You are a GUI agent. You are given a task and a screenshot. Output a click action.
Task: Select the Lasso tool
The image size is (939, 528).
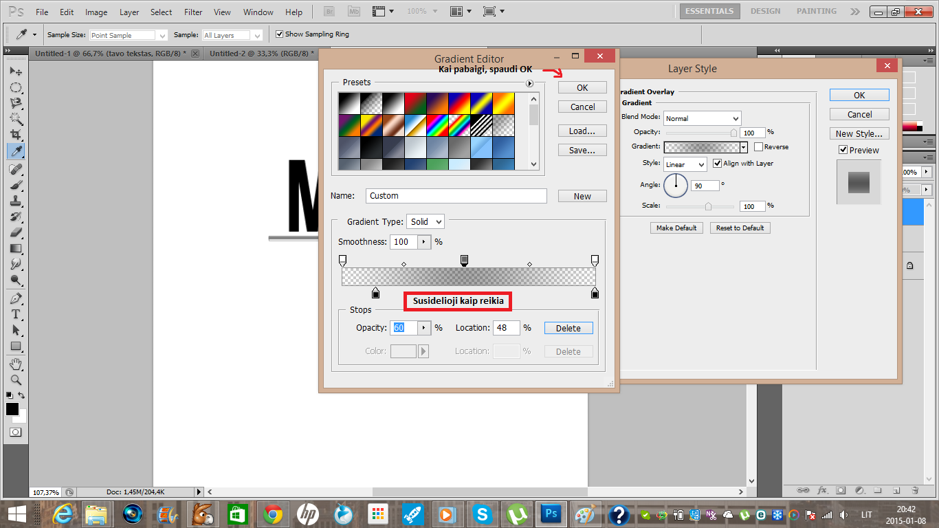15,103
